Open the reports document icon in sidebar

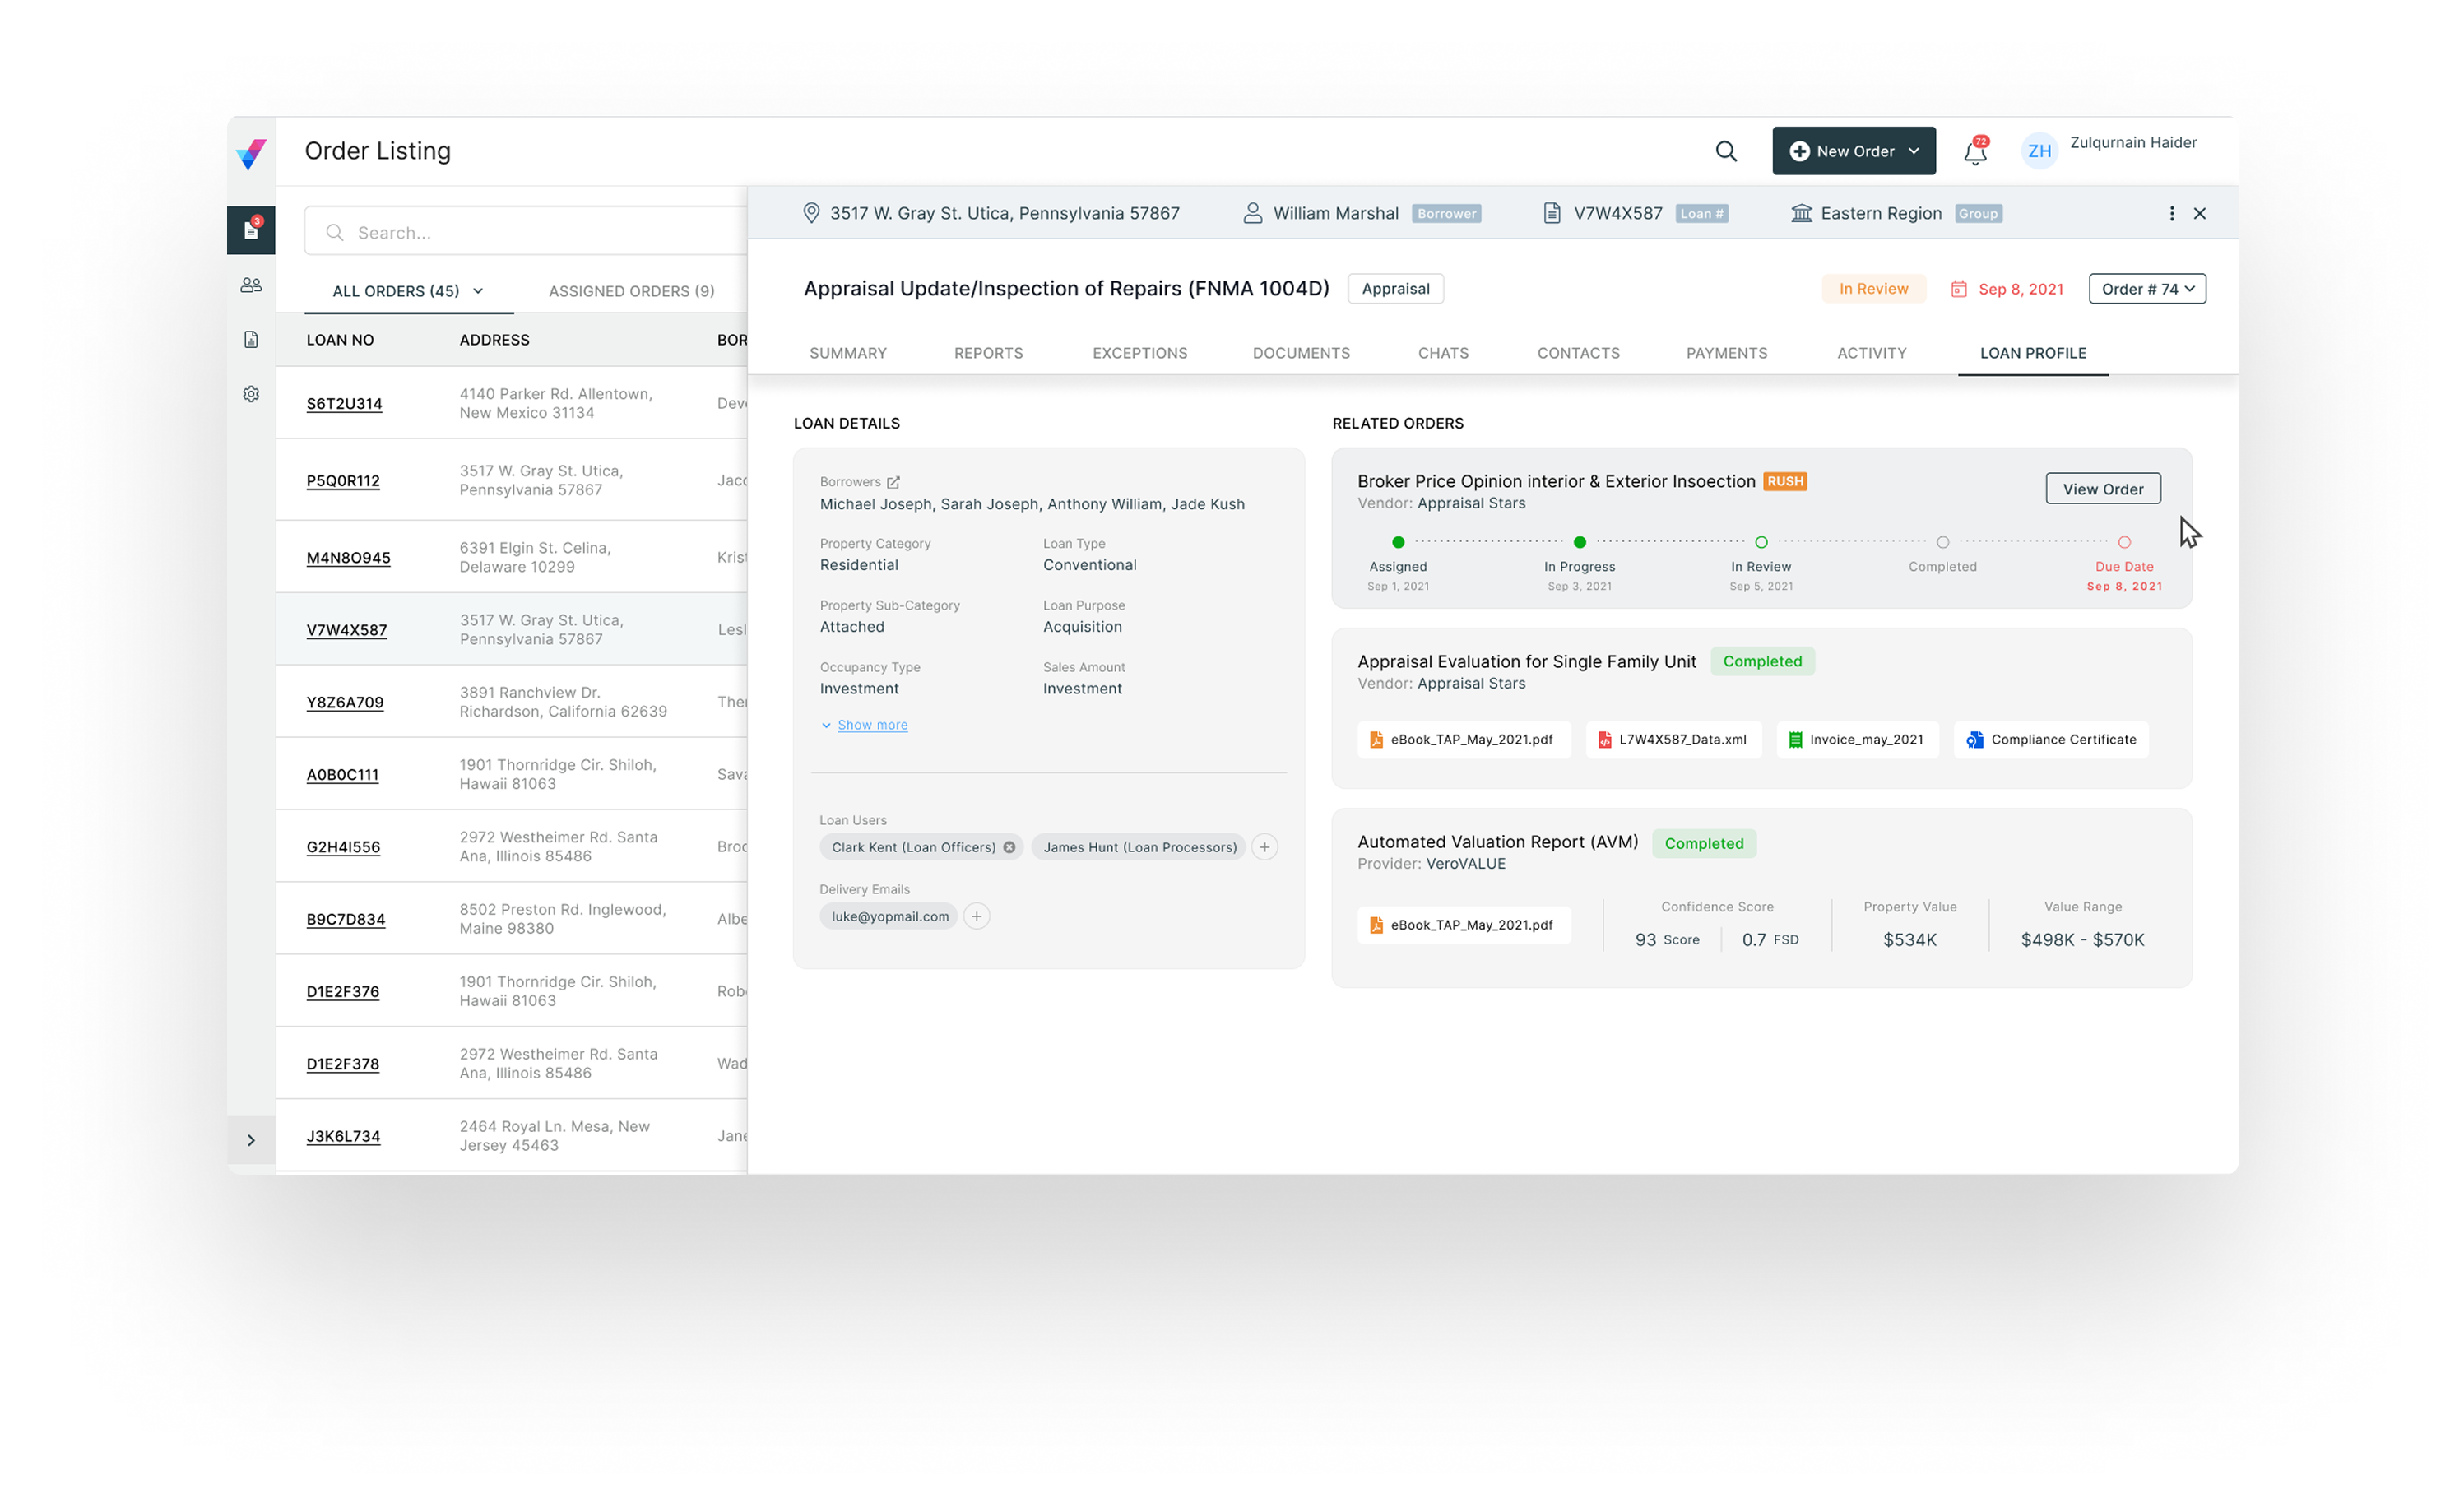coord(251,340)
